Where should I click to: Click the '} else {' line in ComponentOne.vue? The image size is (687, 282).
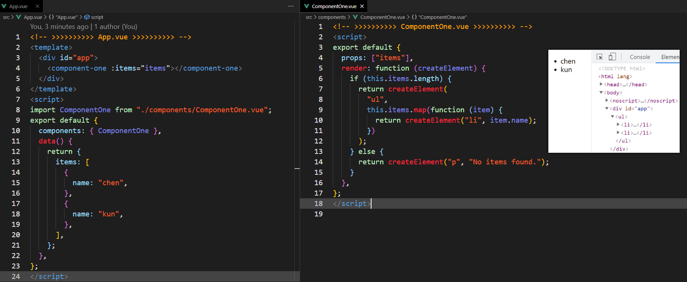pyautogui.click(x=366, y=152)
